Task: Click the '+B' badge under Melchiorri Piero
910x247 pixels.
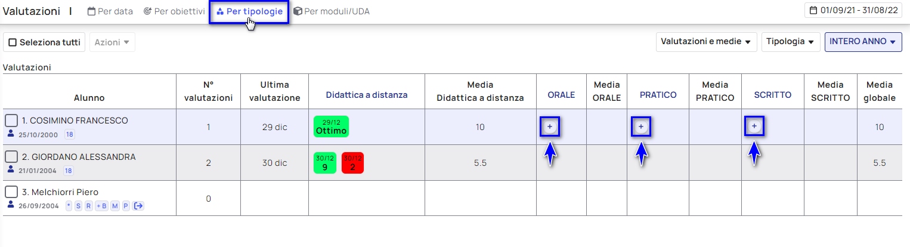Action: 101,206
